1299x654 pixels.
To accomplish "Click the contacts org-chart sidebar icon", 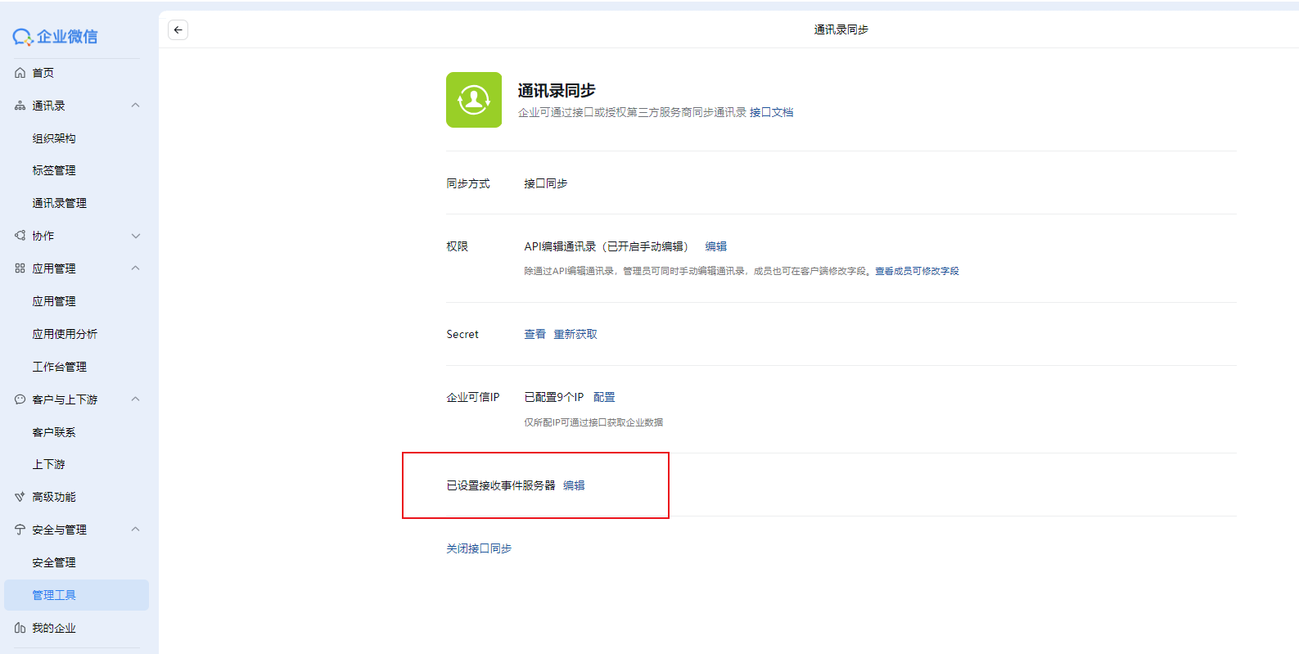I will pyautogui.click(x=20, y=106).
